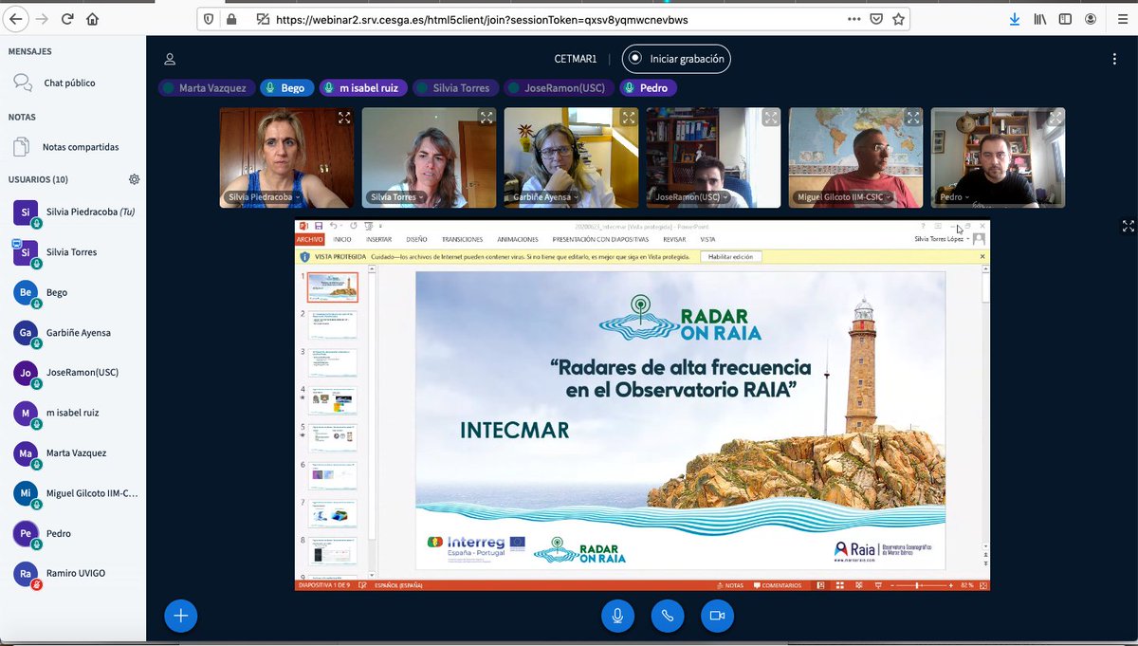This screenshot has width=1138, height=646.
Task: Adjust PowerPoint zoom slider
Action: click(917, 585)
